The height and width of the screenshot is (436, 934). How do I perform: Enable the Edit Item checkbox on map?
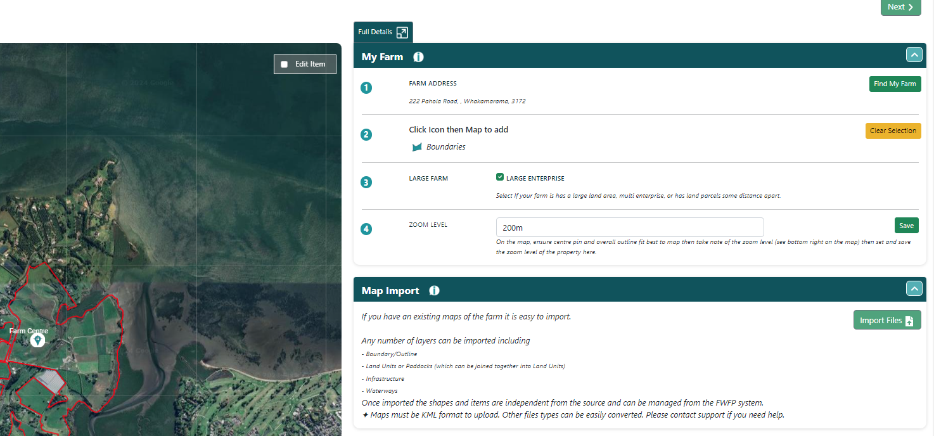coord(285,65)
